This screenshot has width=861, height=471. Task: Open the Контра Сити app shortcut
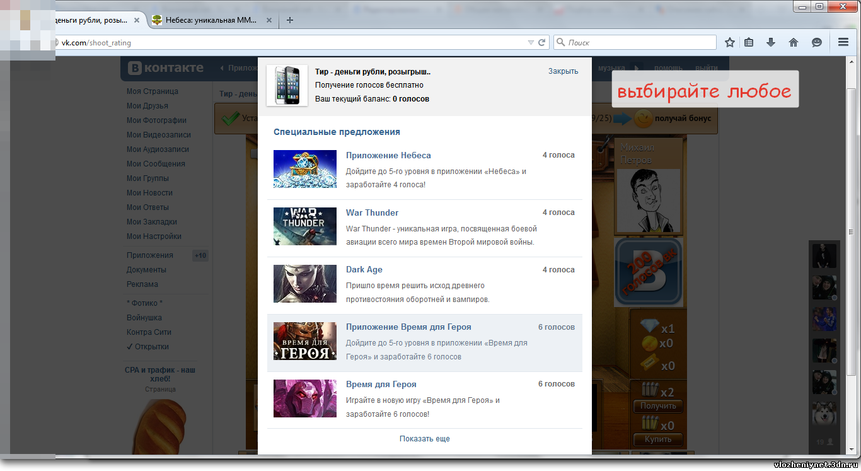click(149, 332)
